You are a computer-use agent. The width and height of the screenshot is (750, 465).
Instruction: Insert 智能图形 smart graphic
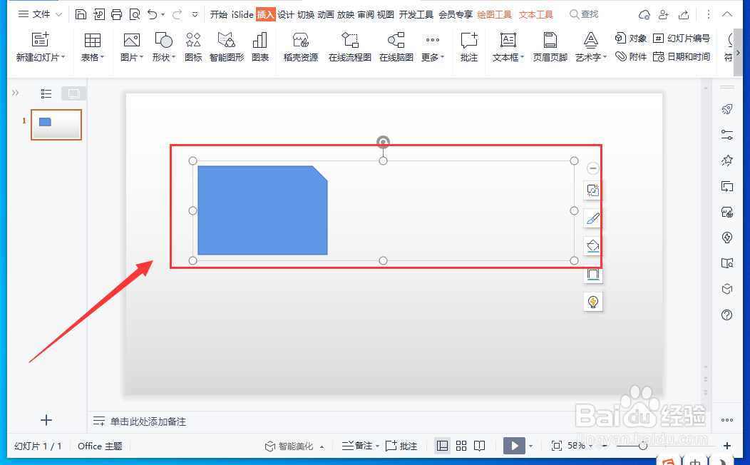pos(226,47)
